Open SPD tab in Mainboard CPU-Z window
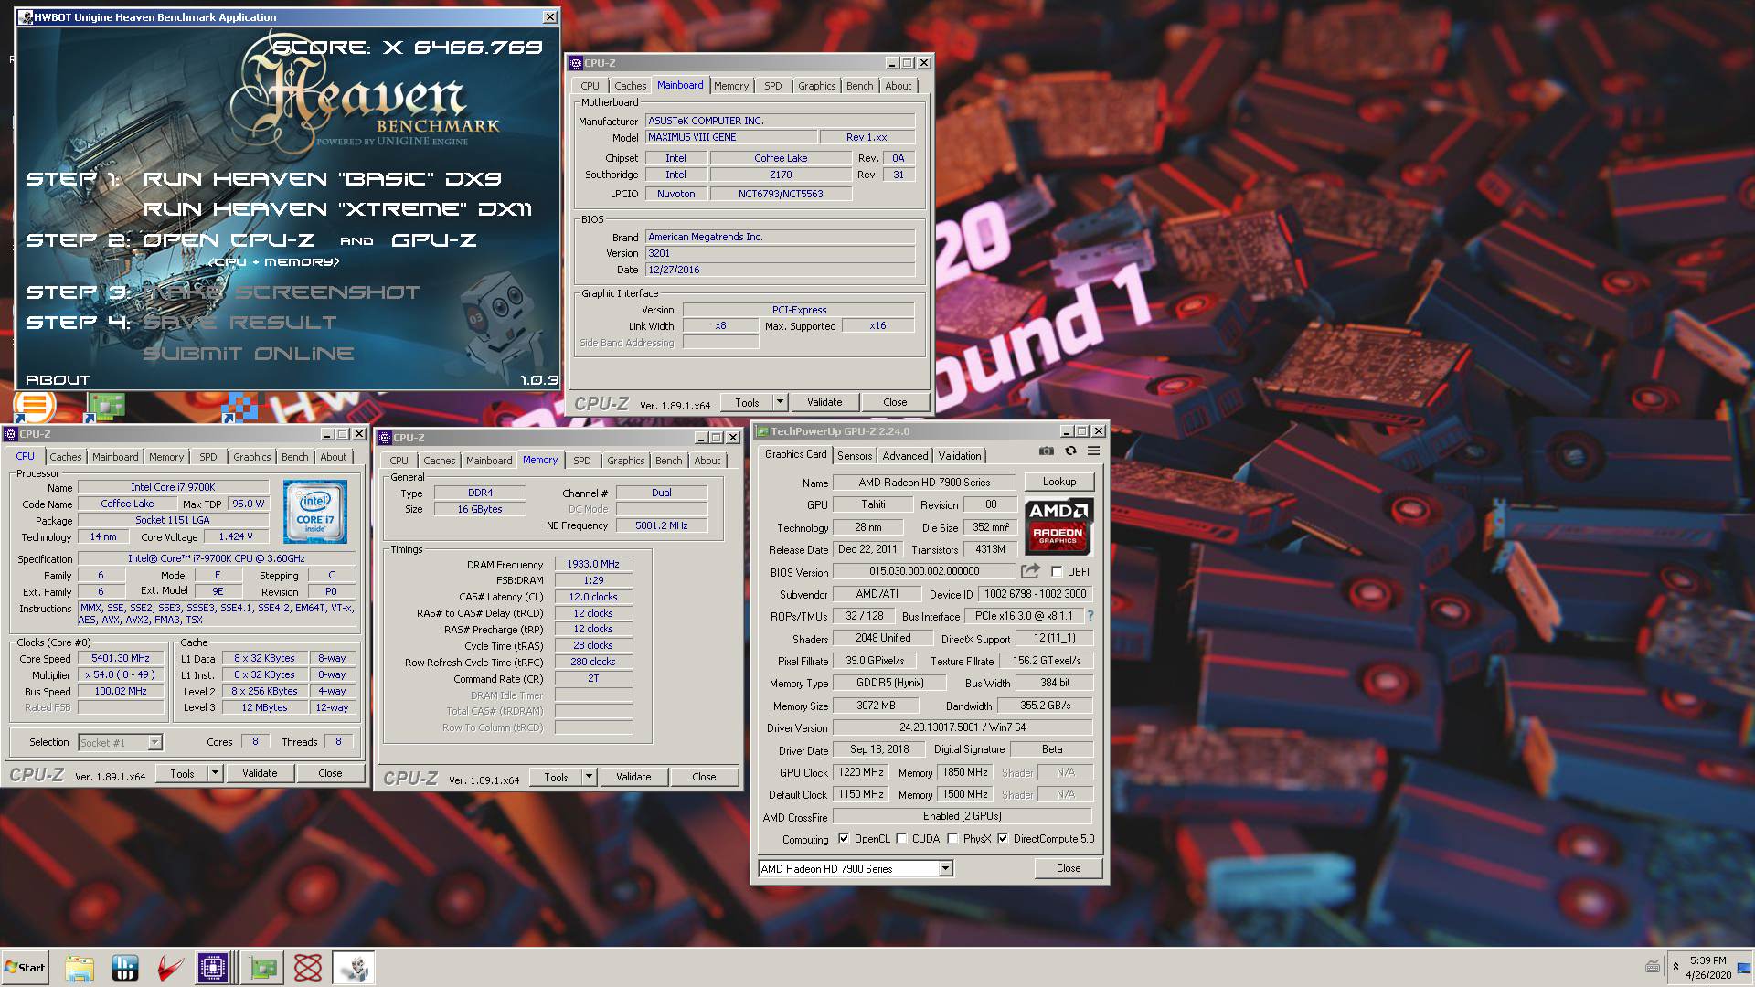Image resolution: width=1755 pixels, height=987 pixels. pyautogui.click(x=773, y=86)
